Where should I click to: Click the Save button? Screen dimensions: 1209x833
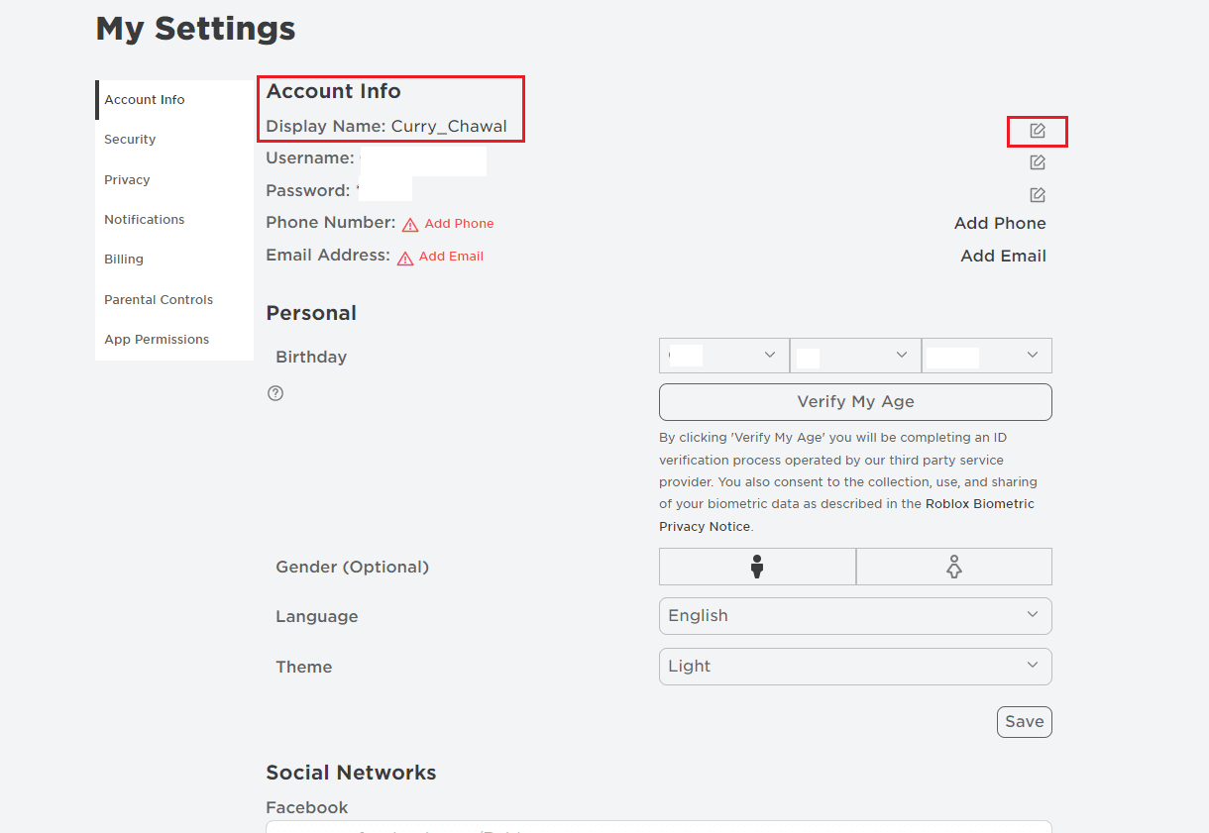click(1024, 721)
